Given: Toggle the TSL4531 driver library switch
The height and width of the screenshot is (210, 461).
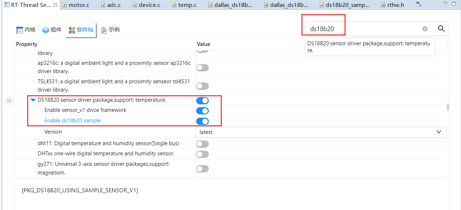Looking at the screenshot, I should (202, 86).
